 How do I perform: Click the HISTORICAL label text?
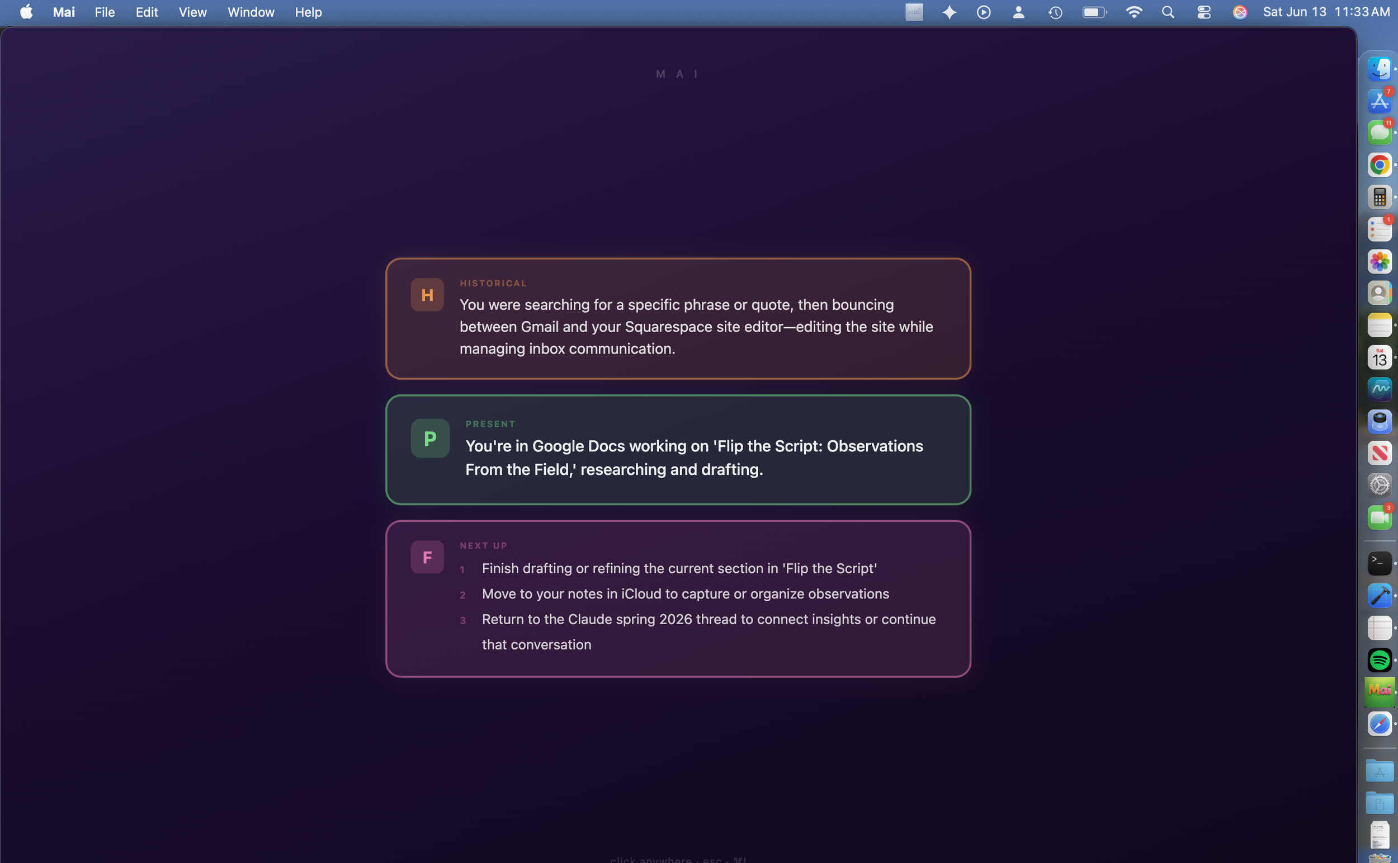tap(493, 283)
